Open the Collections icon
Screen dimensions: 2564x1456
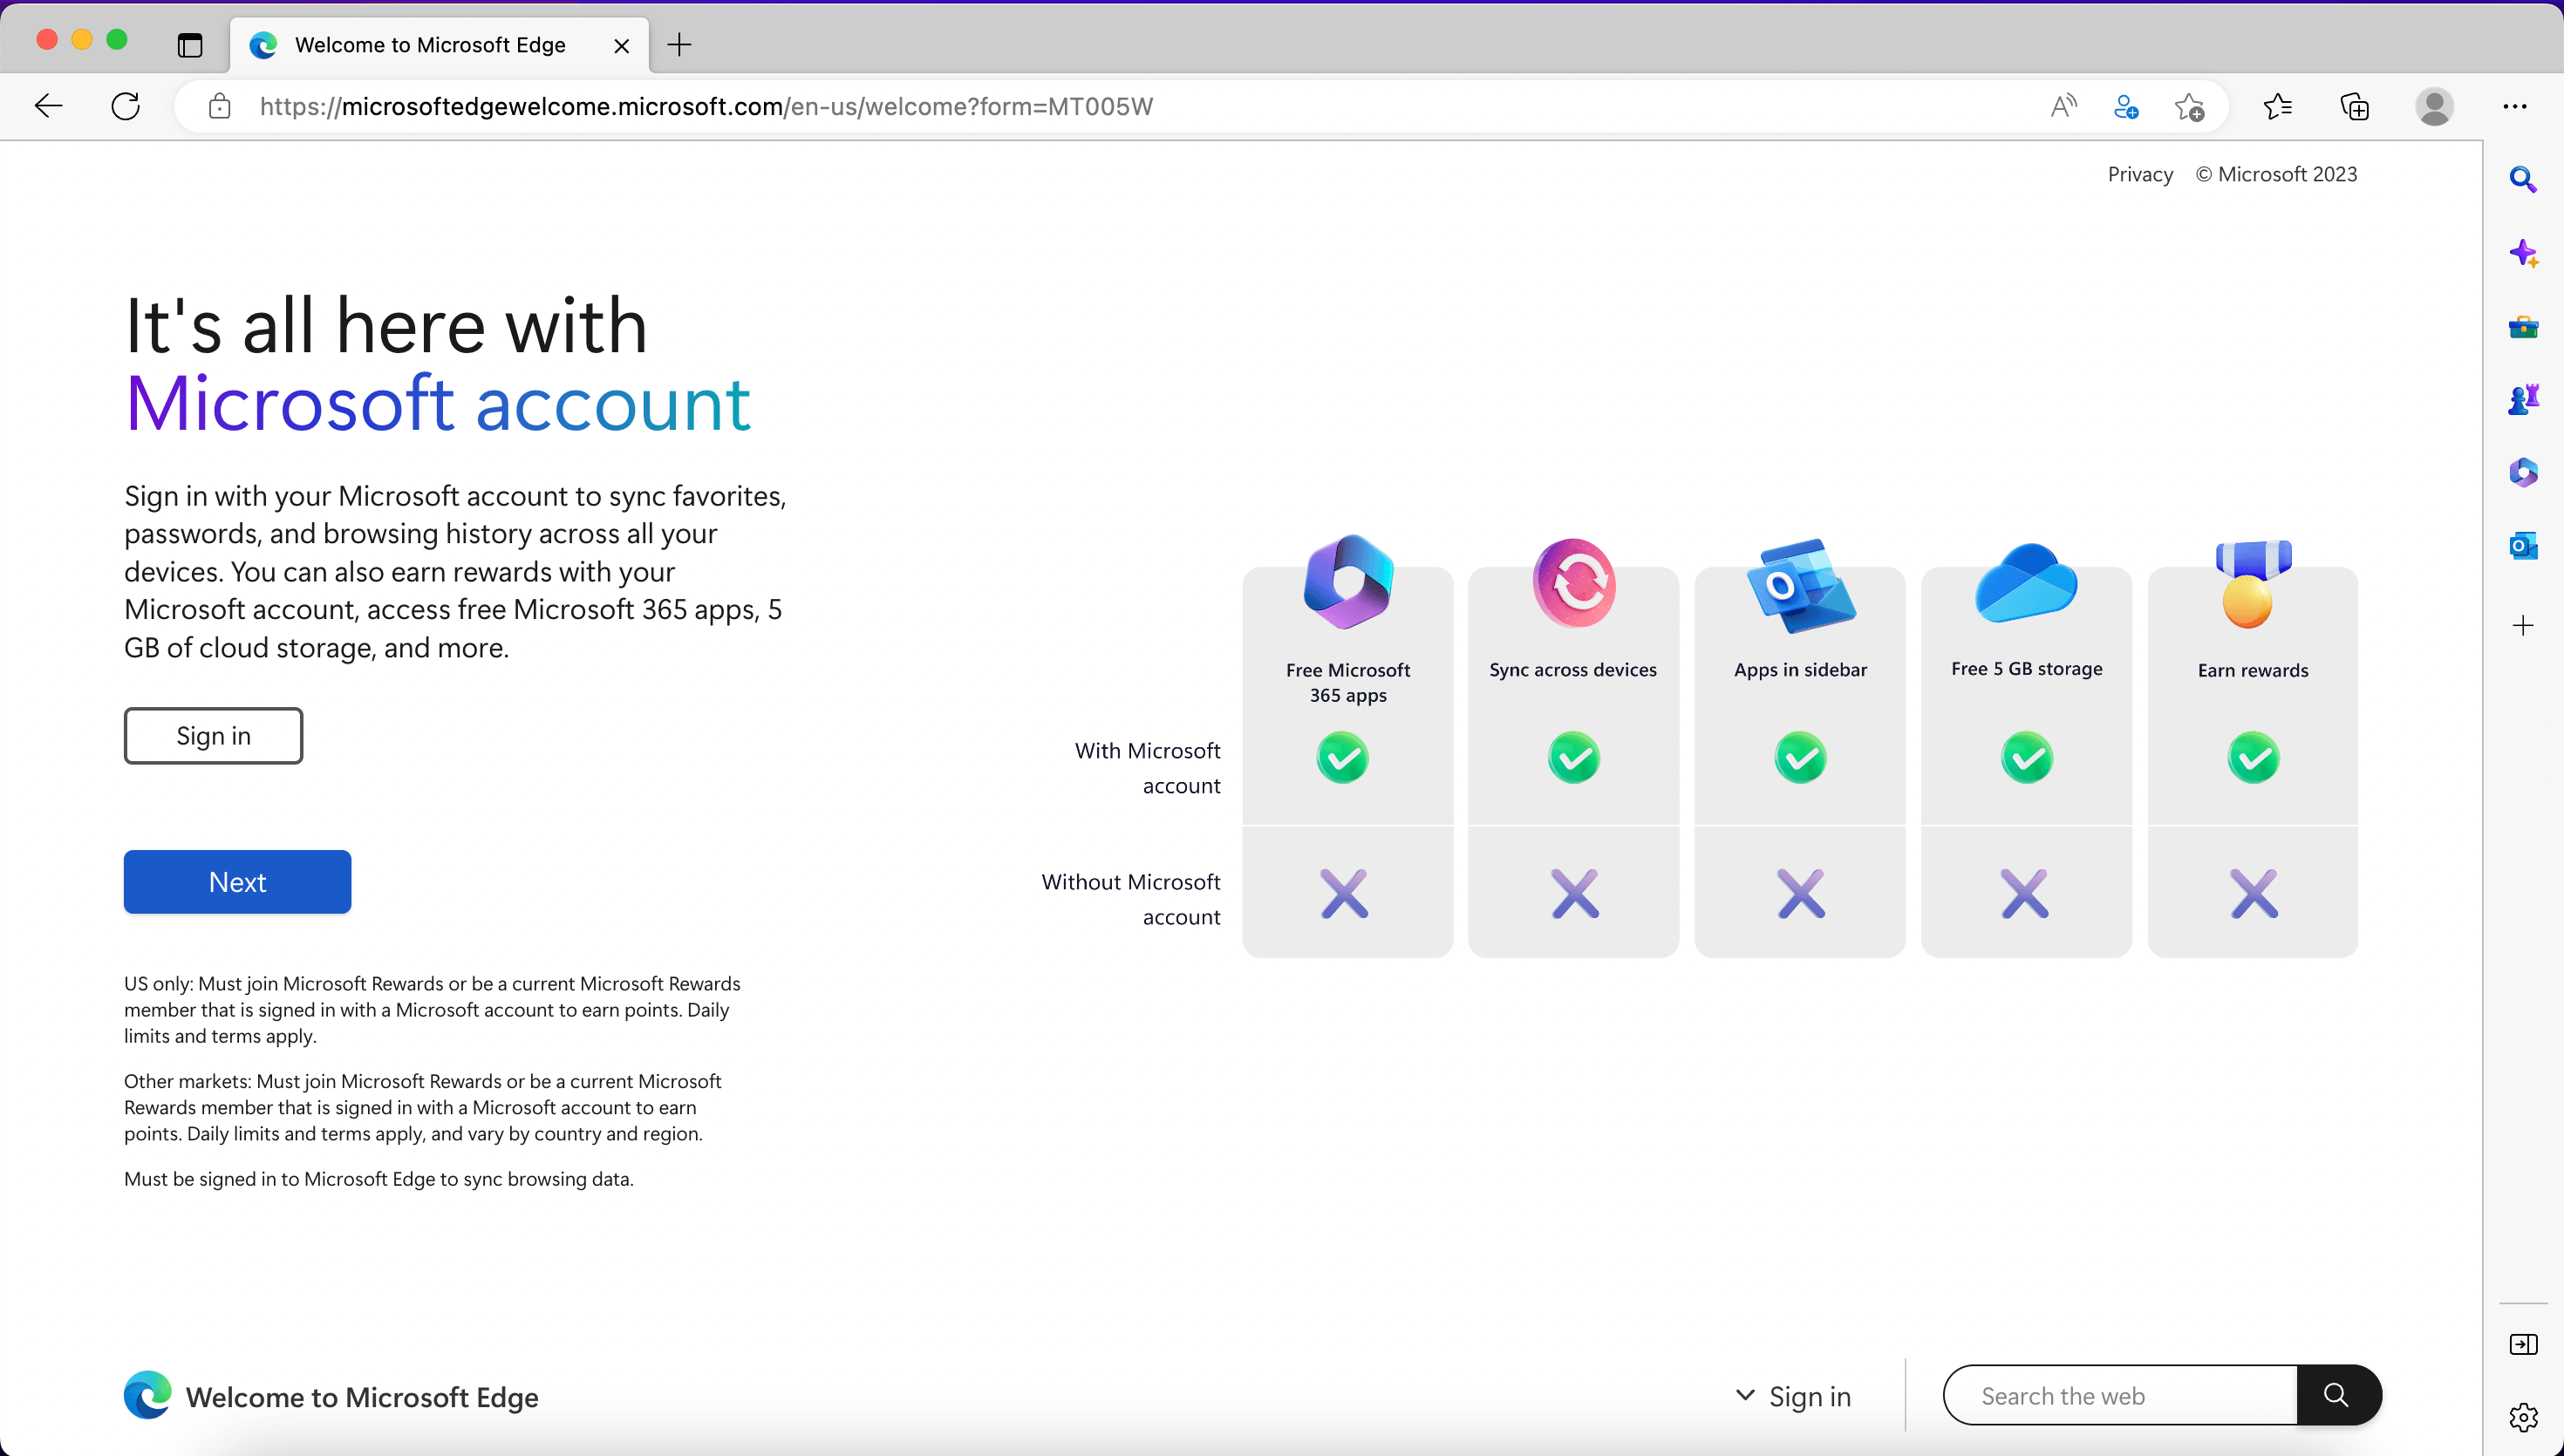(2355, 106)
